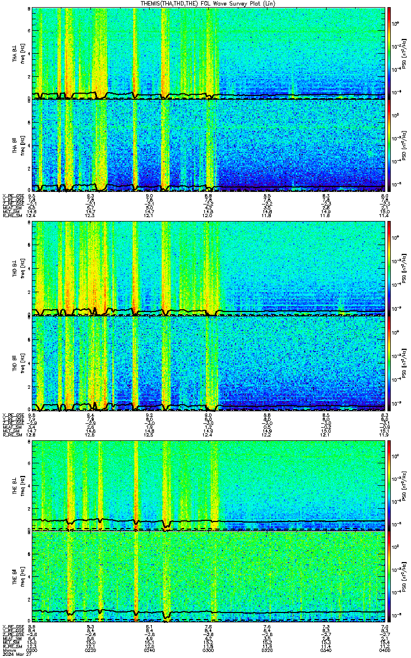Click the first X_RE_GSE value 9.5 under THA
Viewport: 411px width, 658px height.
pyautogui.click(x=32, y=195)
